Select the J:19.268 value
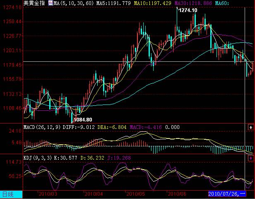The image size is (255, 199). pyautogui.click(x=119, y=158)
